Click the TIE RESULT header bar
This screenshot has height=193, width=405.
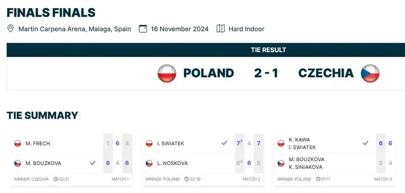click(206, 50)
